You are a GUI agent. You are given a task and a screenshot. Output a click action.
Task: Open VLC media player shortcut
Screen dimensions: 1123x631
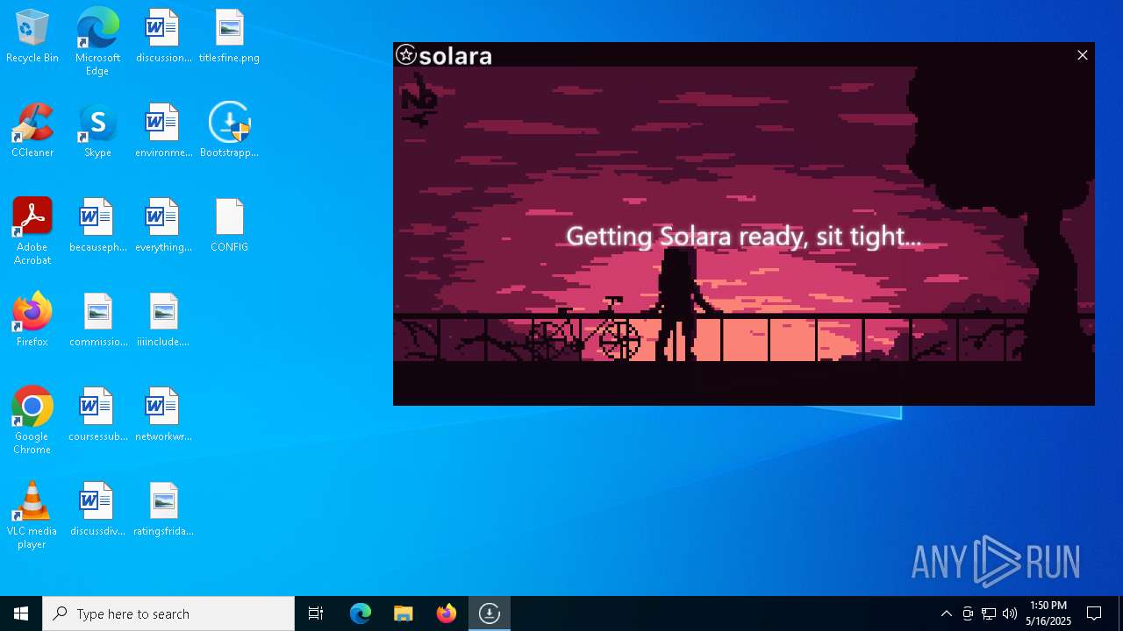point(32,515)
